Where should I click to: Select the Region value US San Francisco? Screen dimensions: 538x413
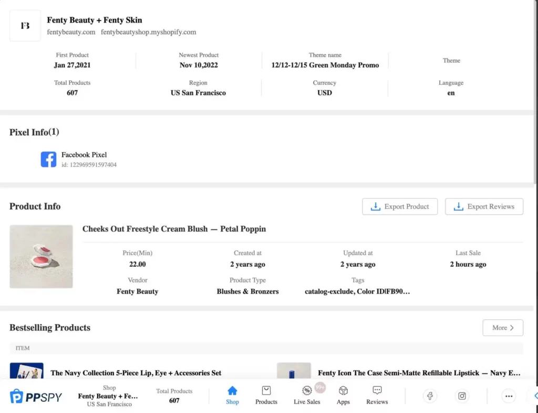click(198, 93)
